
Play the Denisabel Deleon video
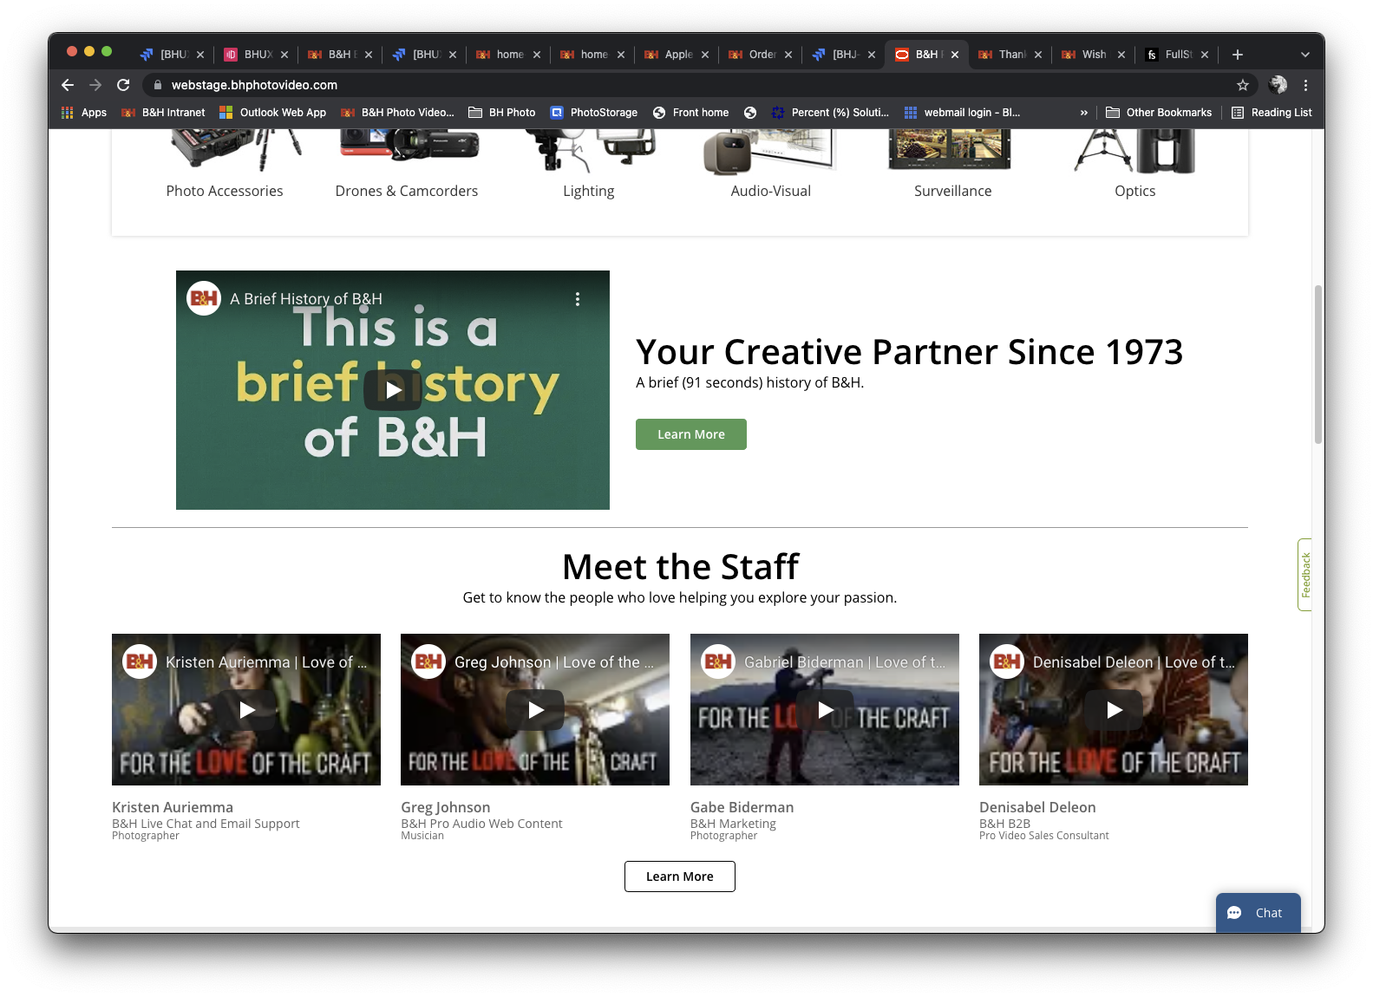pos(1115,710)
